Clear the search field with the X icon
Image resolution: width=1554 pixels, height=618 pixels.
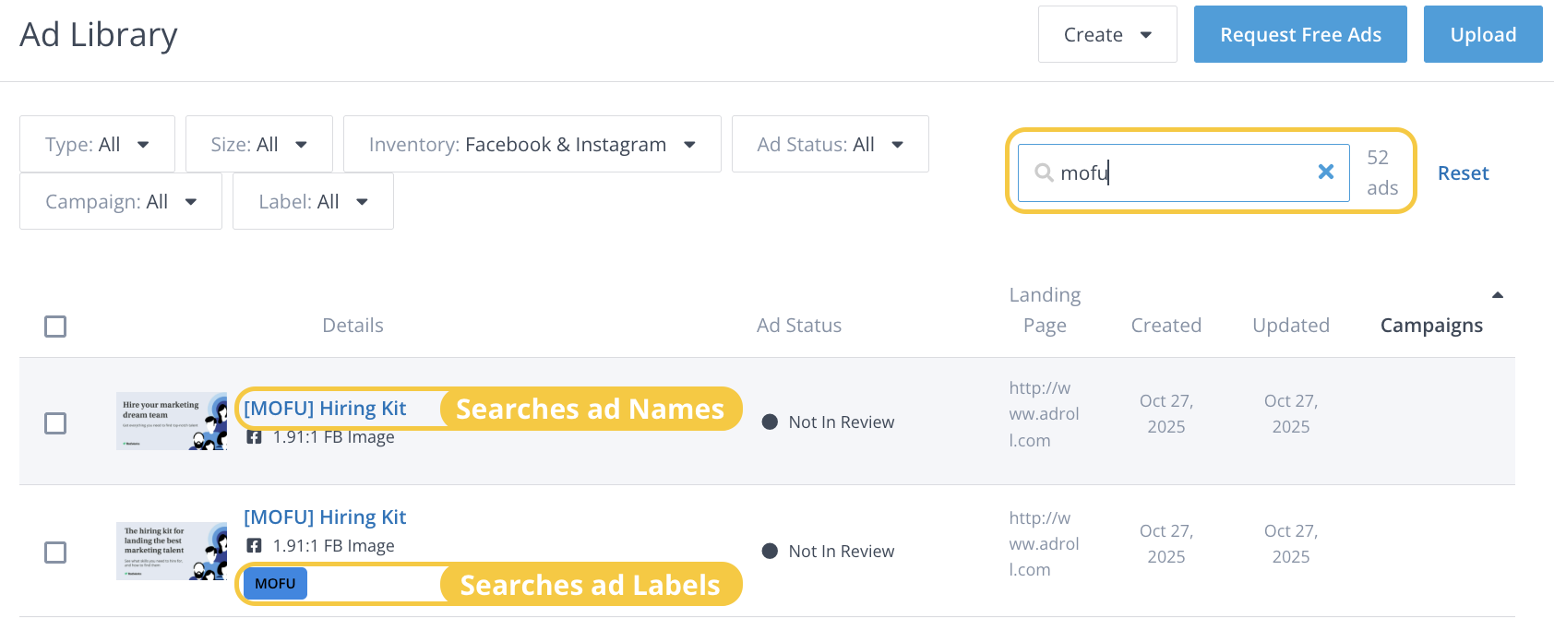pos(1325,172)
